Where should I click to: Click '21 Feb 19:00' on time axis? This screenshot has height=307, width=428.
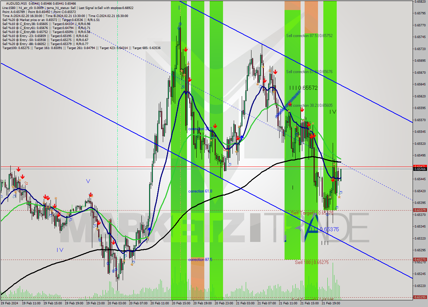[x=331, y=304]
